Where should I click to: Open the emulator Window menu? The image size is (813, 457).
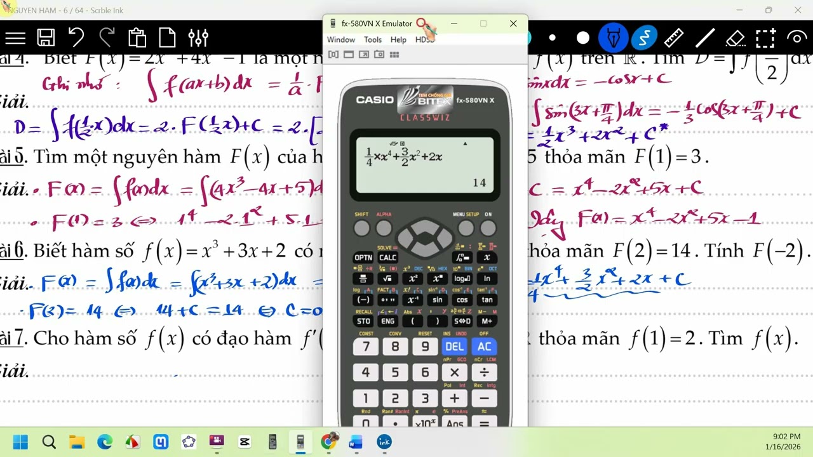point(341,39)
